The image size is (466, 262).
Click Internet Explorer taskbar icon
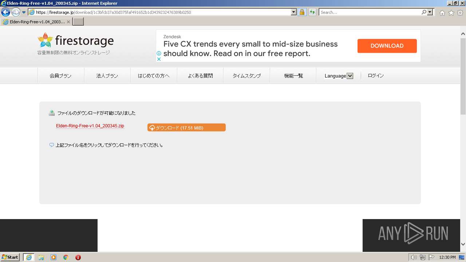pos(29,257)
